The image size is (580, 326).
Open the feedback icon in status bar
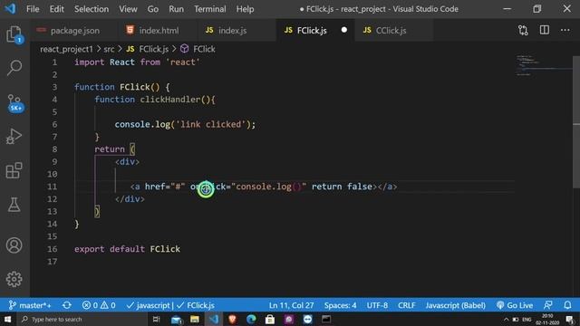pos(547,305)
